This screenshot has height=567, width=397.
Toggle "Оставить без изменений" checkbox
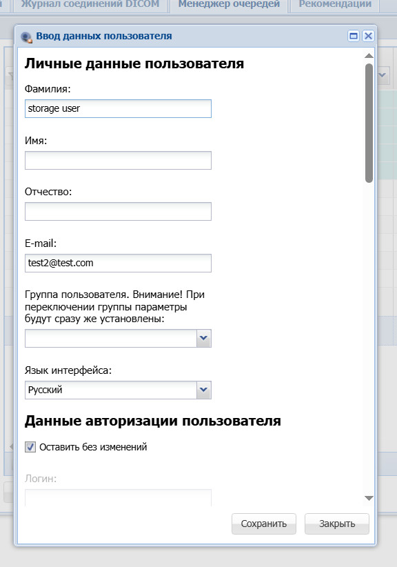point(30,447)
